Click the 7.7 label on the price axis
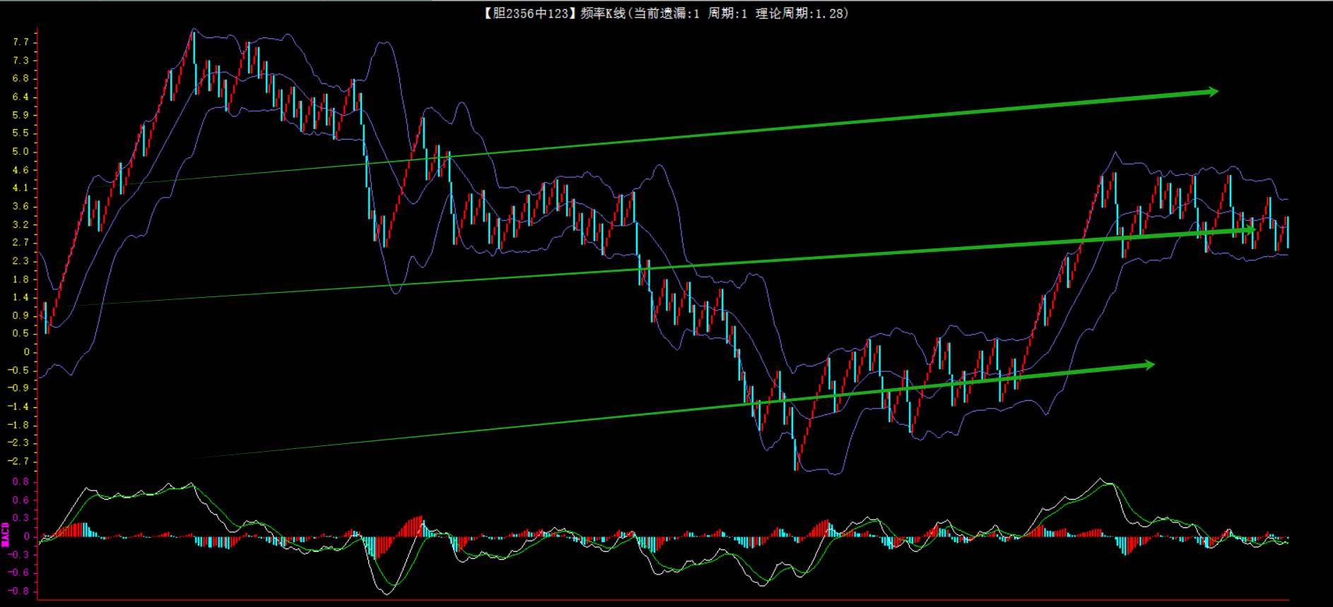 pos(20,42)
